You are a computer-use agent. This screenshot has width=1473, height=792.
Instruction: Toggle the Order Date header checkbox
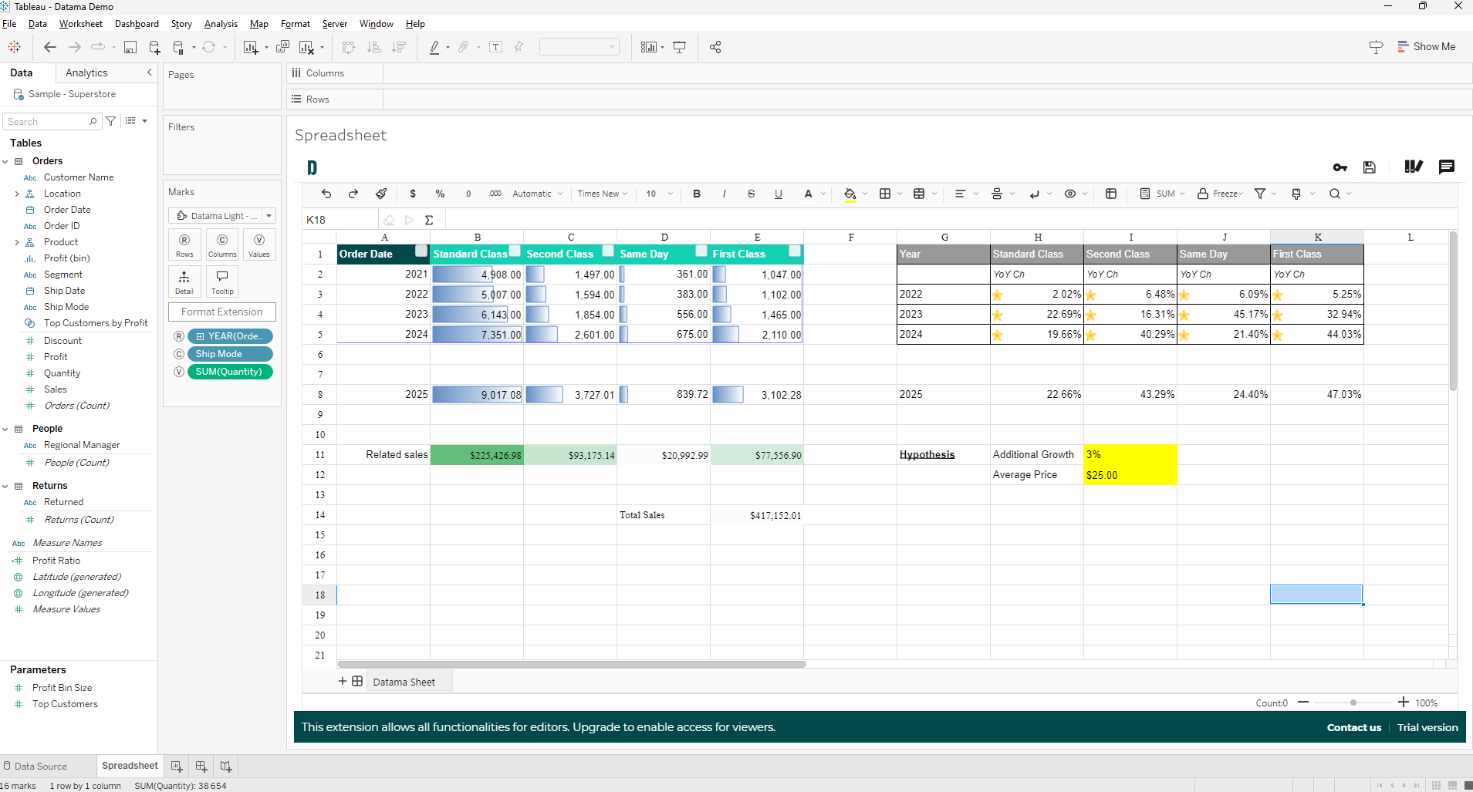pos(421,251)
